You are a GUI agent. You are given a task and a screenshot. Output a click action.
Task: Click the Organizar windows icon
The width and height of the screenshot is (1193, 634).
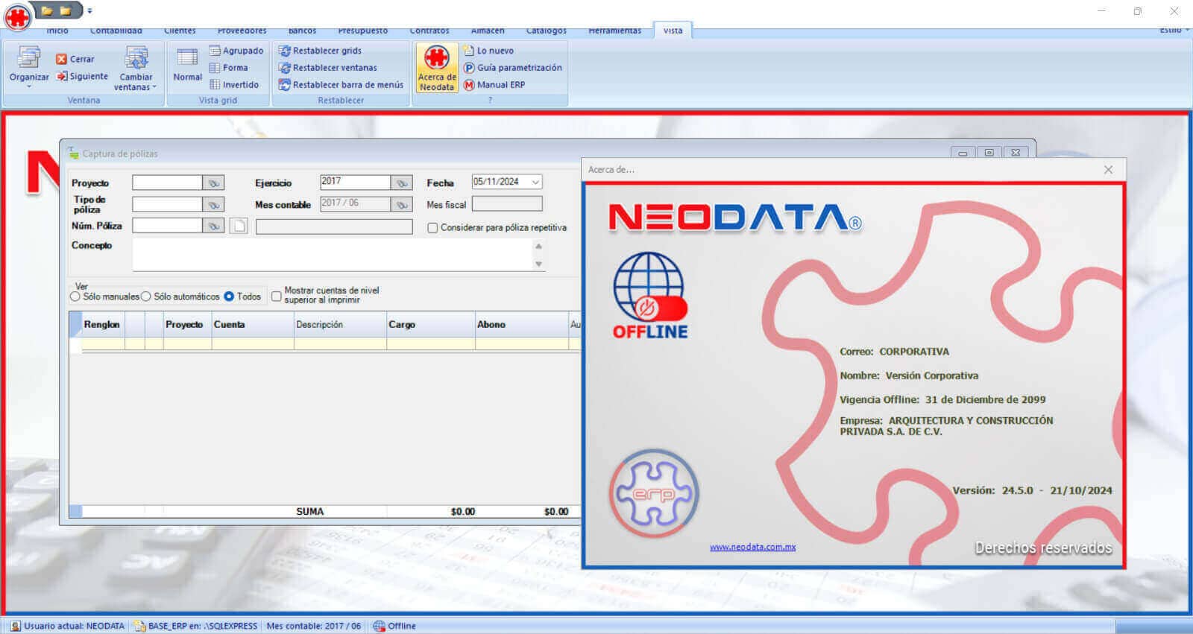(x=29, y=57)
